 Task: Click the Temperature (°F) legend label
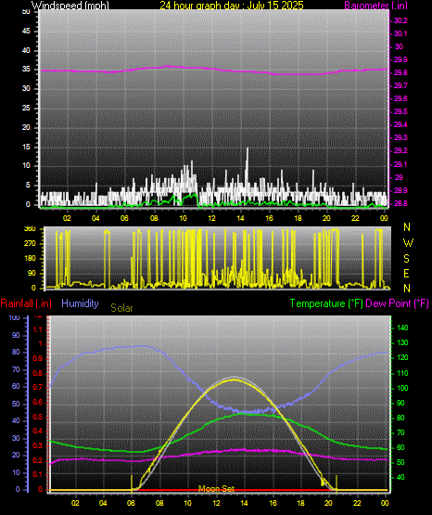coord(326,303)
